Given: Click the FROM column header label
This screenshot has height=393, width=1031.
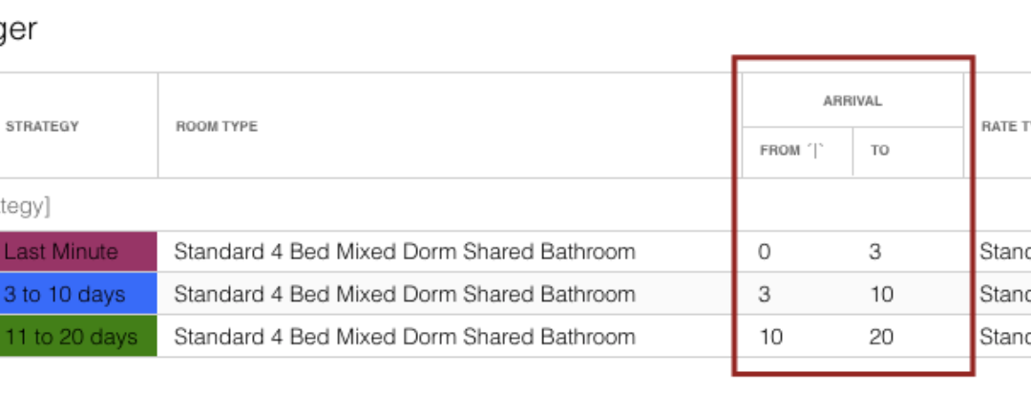Looking at the screenshot, I should click(780, 151).
